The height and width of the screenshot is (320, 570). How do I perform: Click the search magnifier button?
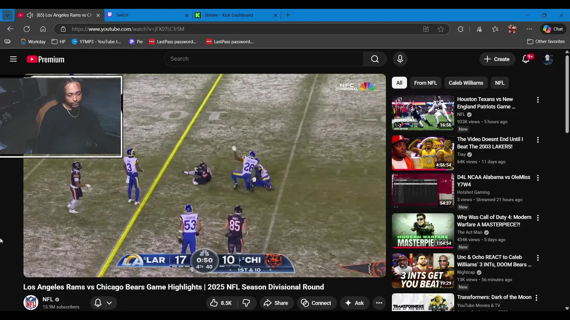click(x=375, y=59)
